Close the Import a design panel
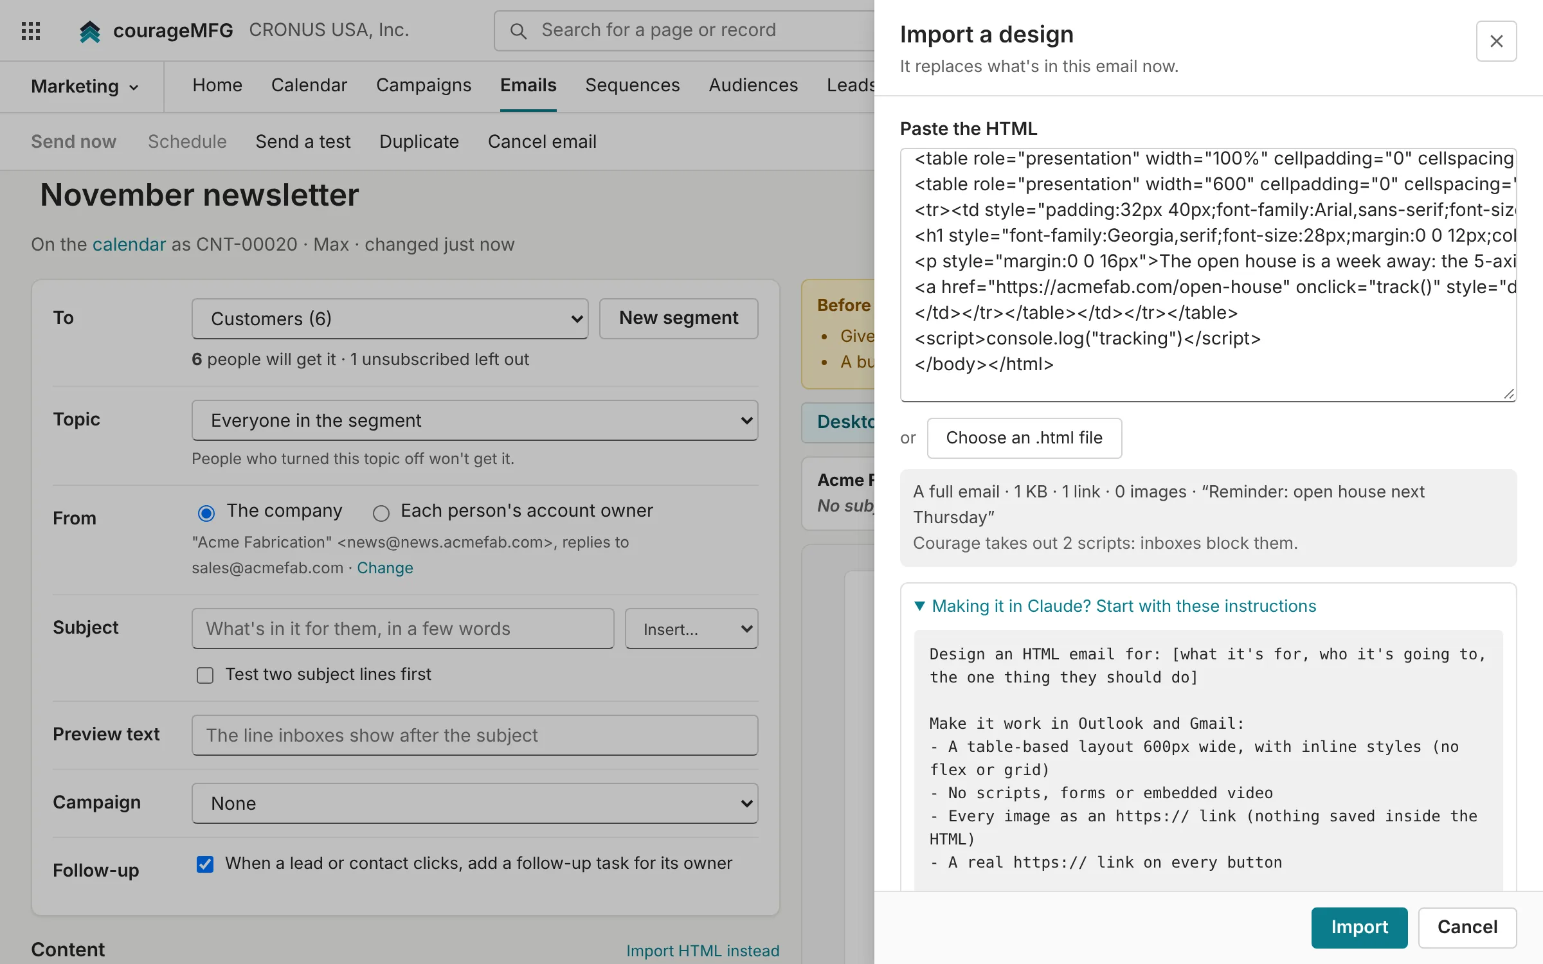 (x=1496, y=41)
